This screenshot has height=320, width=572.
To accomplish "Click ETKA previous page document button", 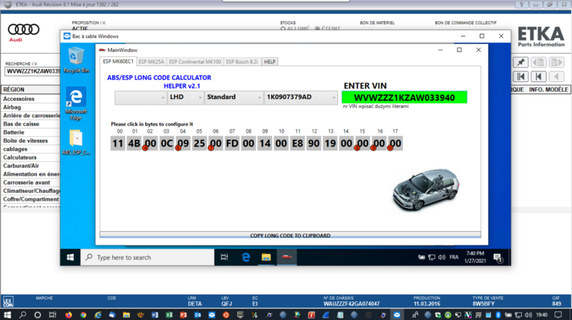I will [x=539, y=63].
